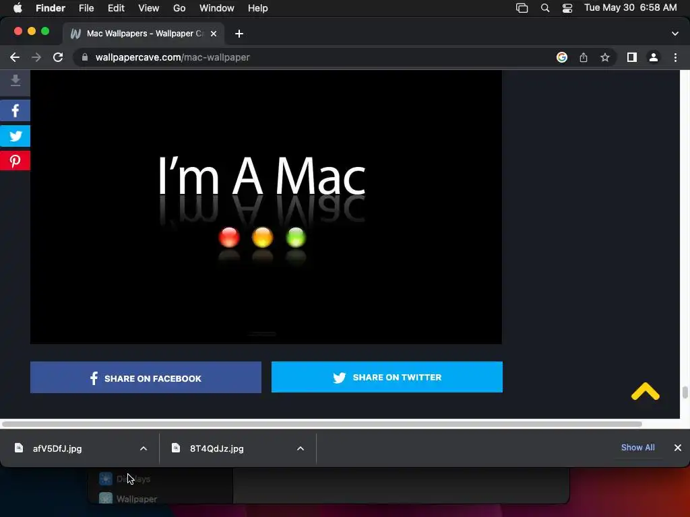This screenshot has height=517, width=690.
Task: Open the Go menu
Action: [179, 8]
